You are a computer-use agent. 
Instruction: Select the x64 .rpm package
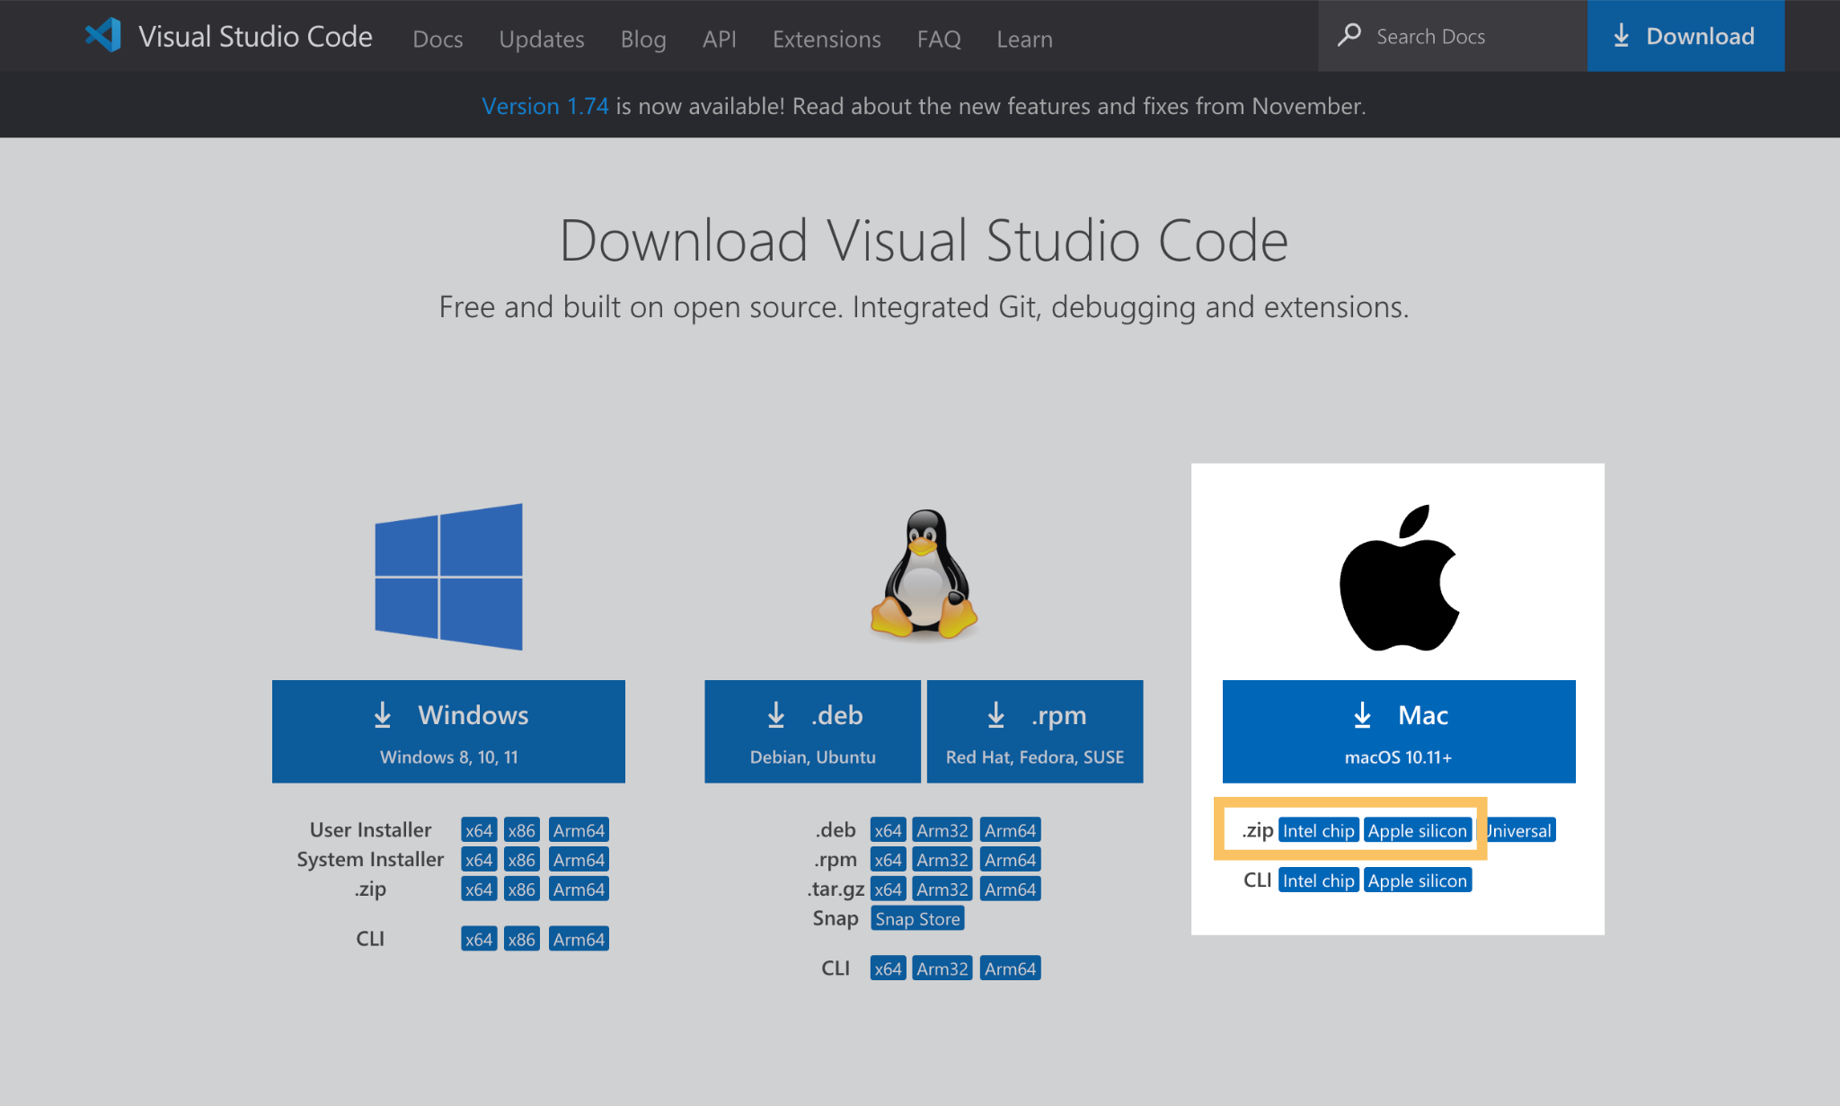coord(888,859)
